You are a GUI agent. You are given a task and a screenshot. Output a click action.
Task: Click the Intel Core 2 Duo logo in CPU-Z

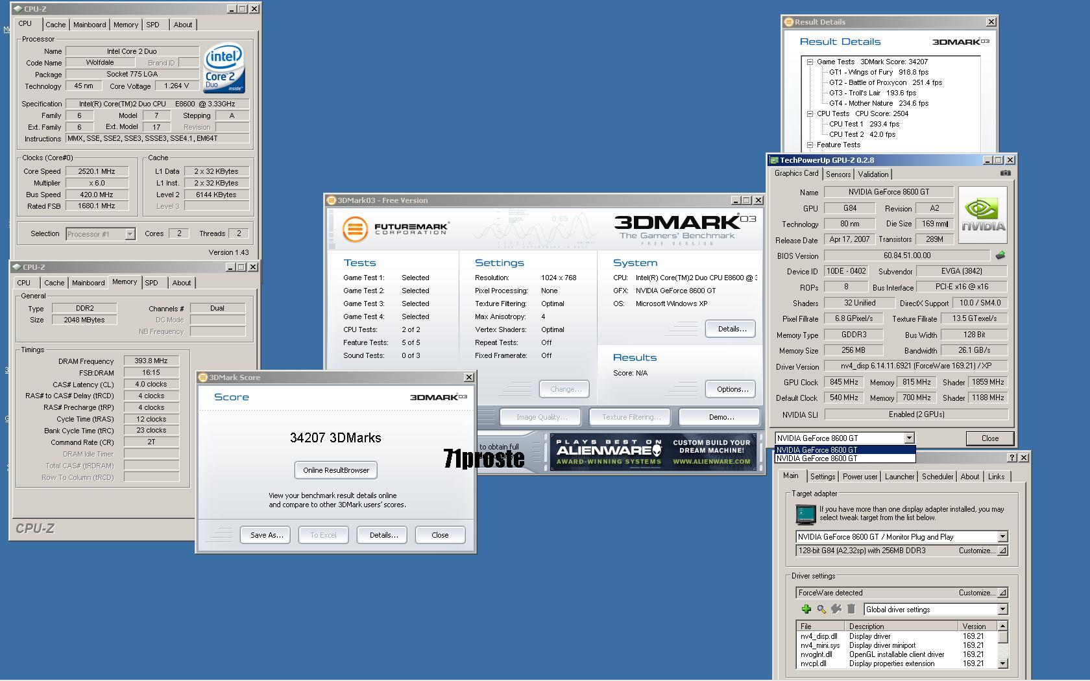coord(224,69)
